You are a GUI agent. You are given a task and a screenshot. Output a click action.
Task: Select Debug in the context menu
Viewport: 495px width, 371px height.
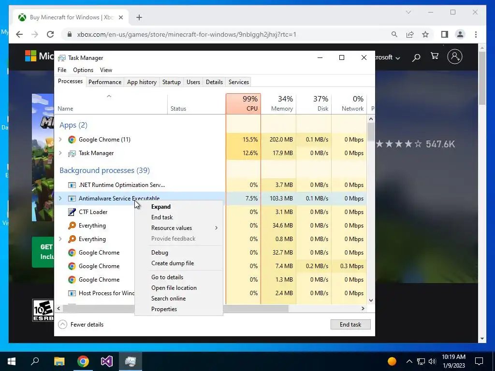(x=179, y=252)
